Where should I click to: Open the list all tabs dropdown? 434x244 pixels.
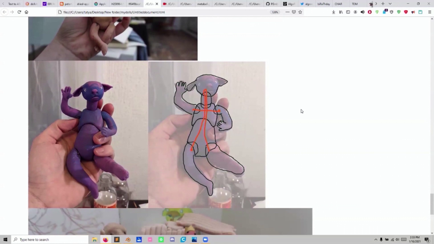pos(390,4)
